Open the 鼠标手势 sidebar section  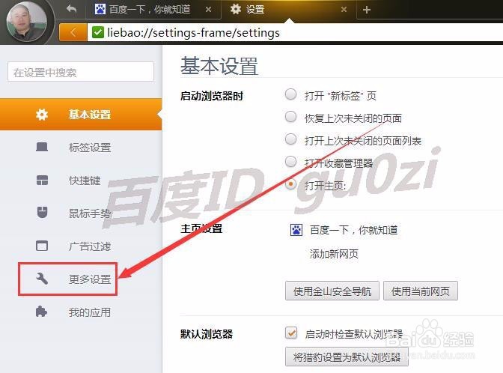(81, 213)
